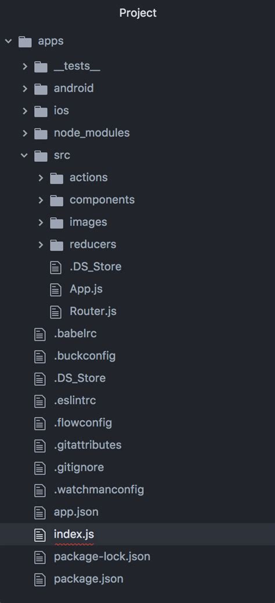
Task: Select the .gitignore file
Action: coord(79,468)
